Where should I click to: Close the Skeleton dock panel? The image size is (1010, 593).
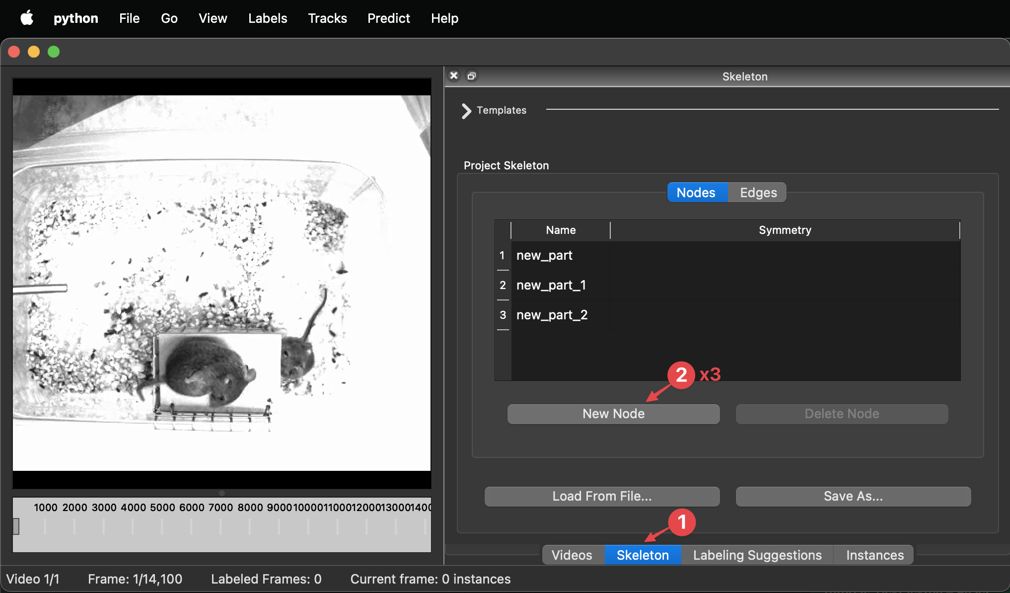[454, 75]
